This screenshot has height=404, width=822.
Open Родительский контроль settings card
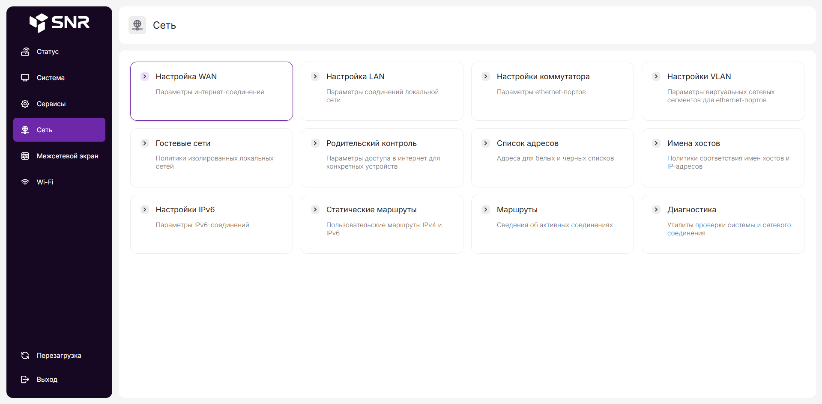pyautogui.click(x=382, y=157)
